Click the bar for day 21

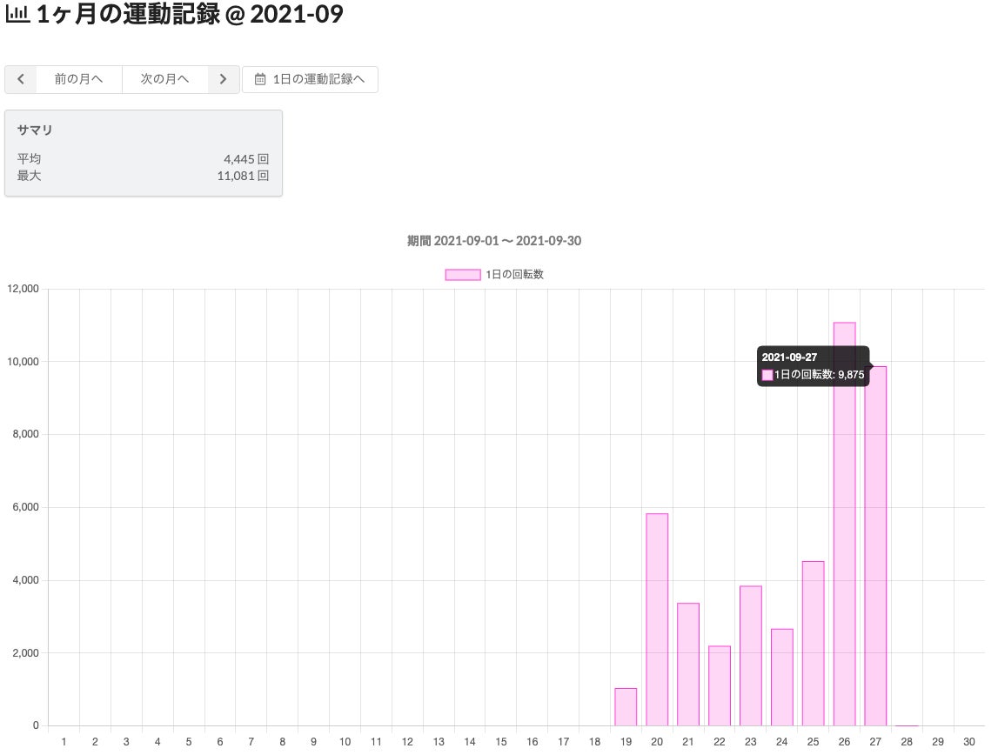pos(688,664)
